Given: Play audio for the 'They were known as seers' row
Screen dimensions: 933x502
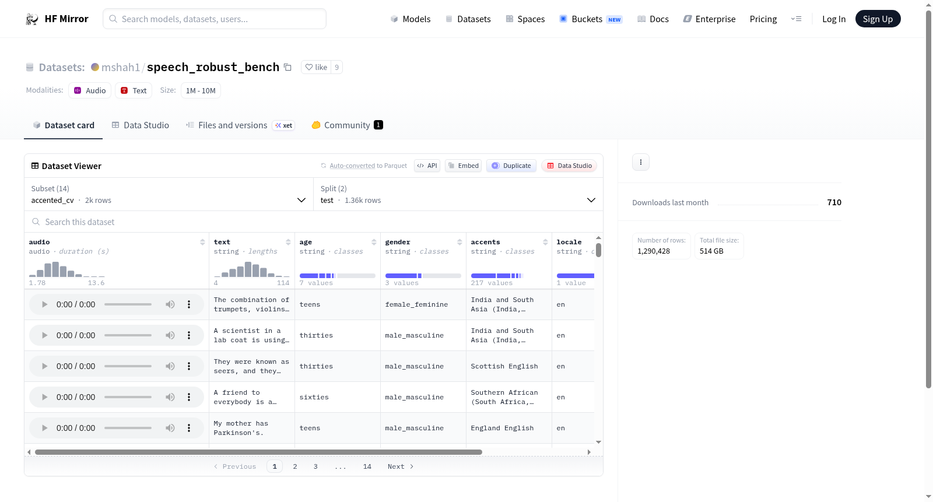Looking at the screenshot, I should point(44,366).
